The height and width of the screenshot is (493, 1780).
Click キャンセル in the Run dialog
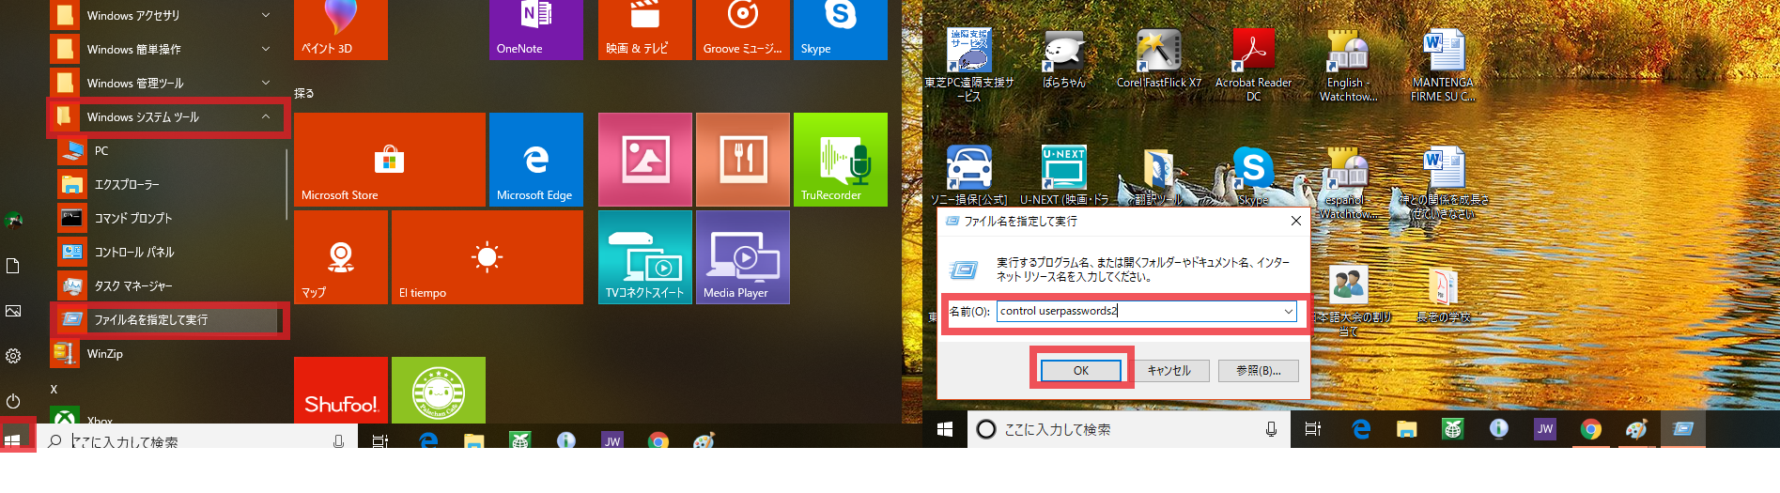pos(1169,370)
